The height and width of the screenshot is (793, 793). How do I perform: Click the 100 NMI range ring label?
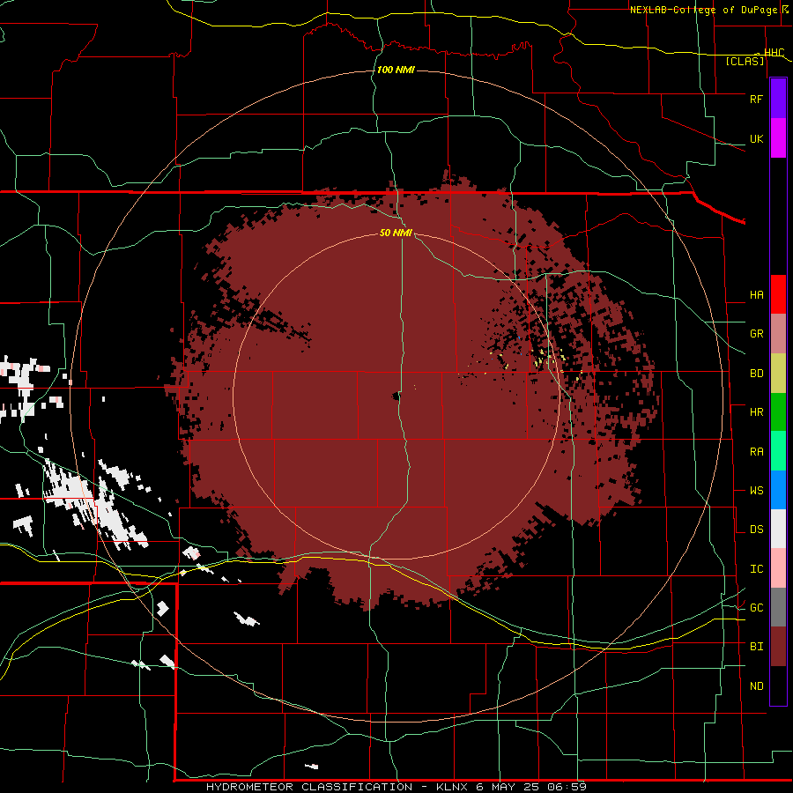(x=396, y=70)
